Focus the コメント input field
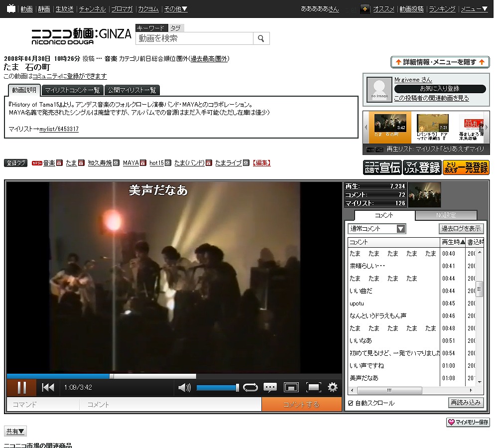 click(x=170, y=405)
